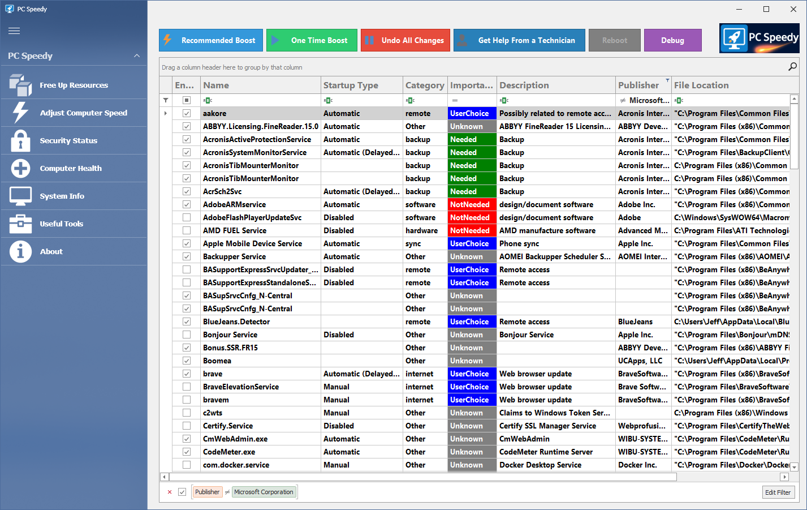Disable the active Publisher filter checkbox
The width and height of the screenshot is (807, 510).
[182, 492]
